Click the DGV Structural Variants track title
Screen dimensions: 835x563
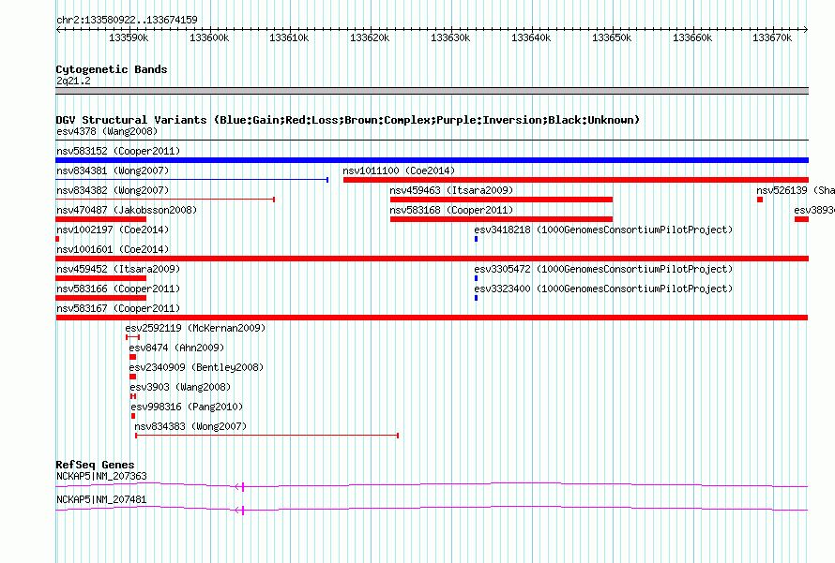pos(348,120)
